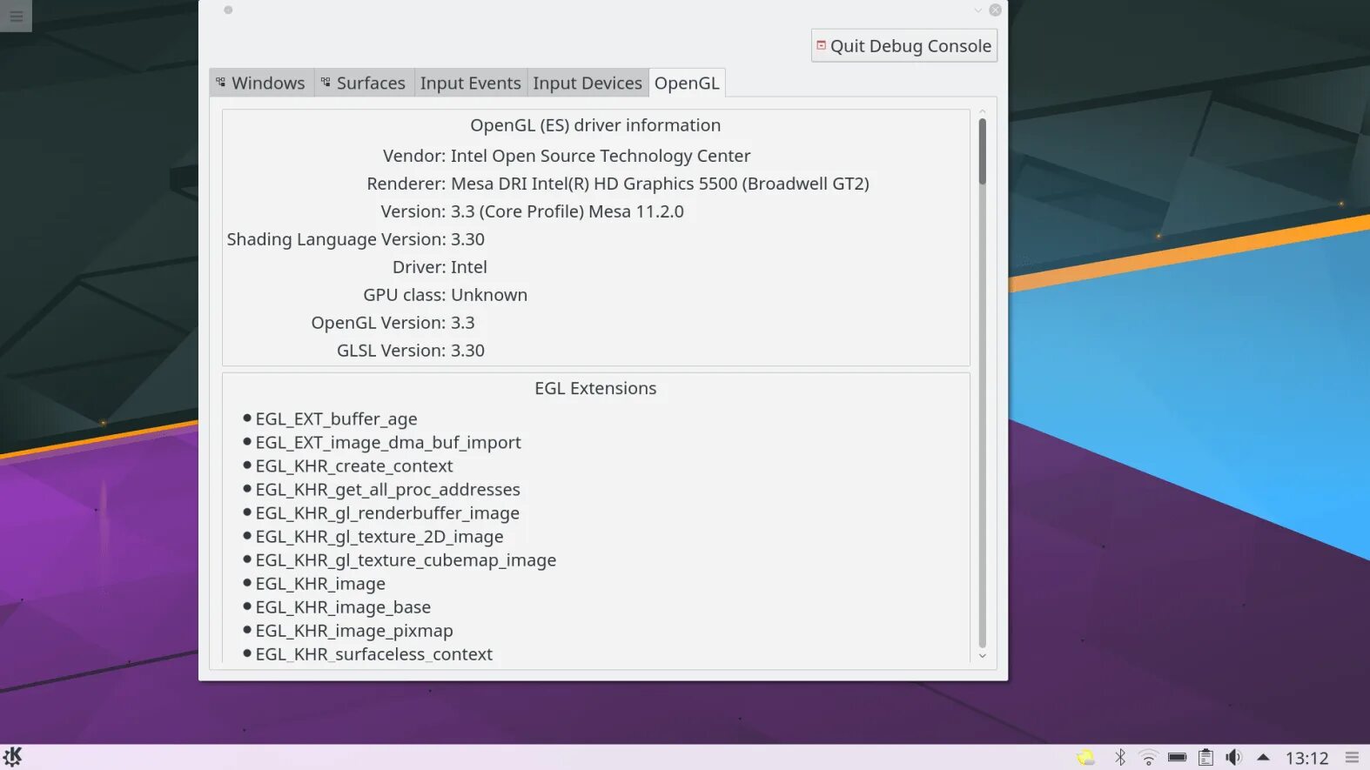Click the window dropdown chevron in title bar

tap(977, 10)
